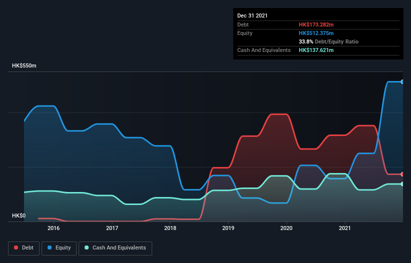Toggle the Debt series legend button

coord(24,248)
